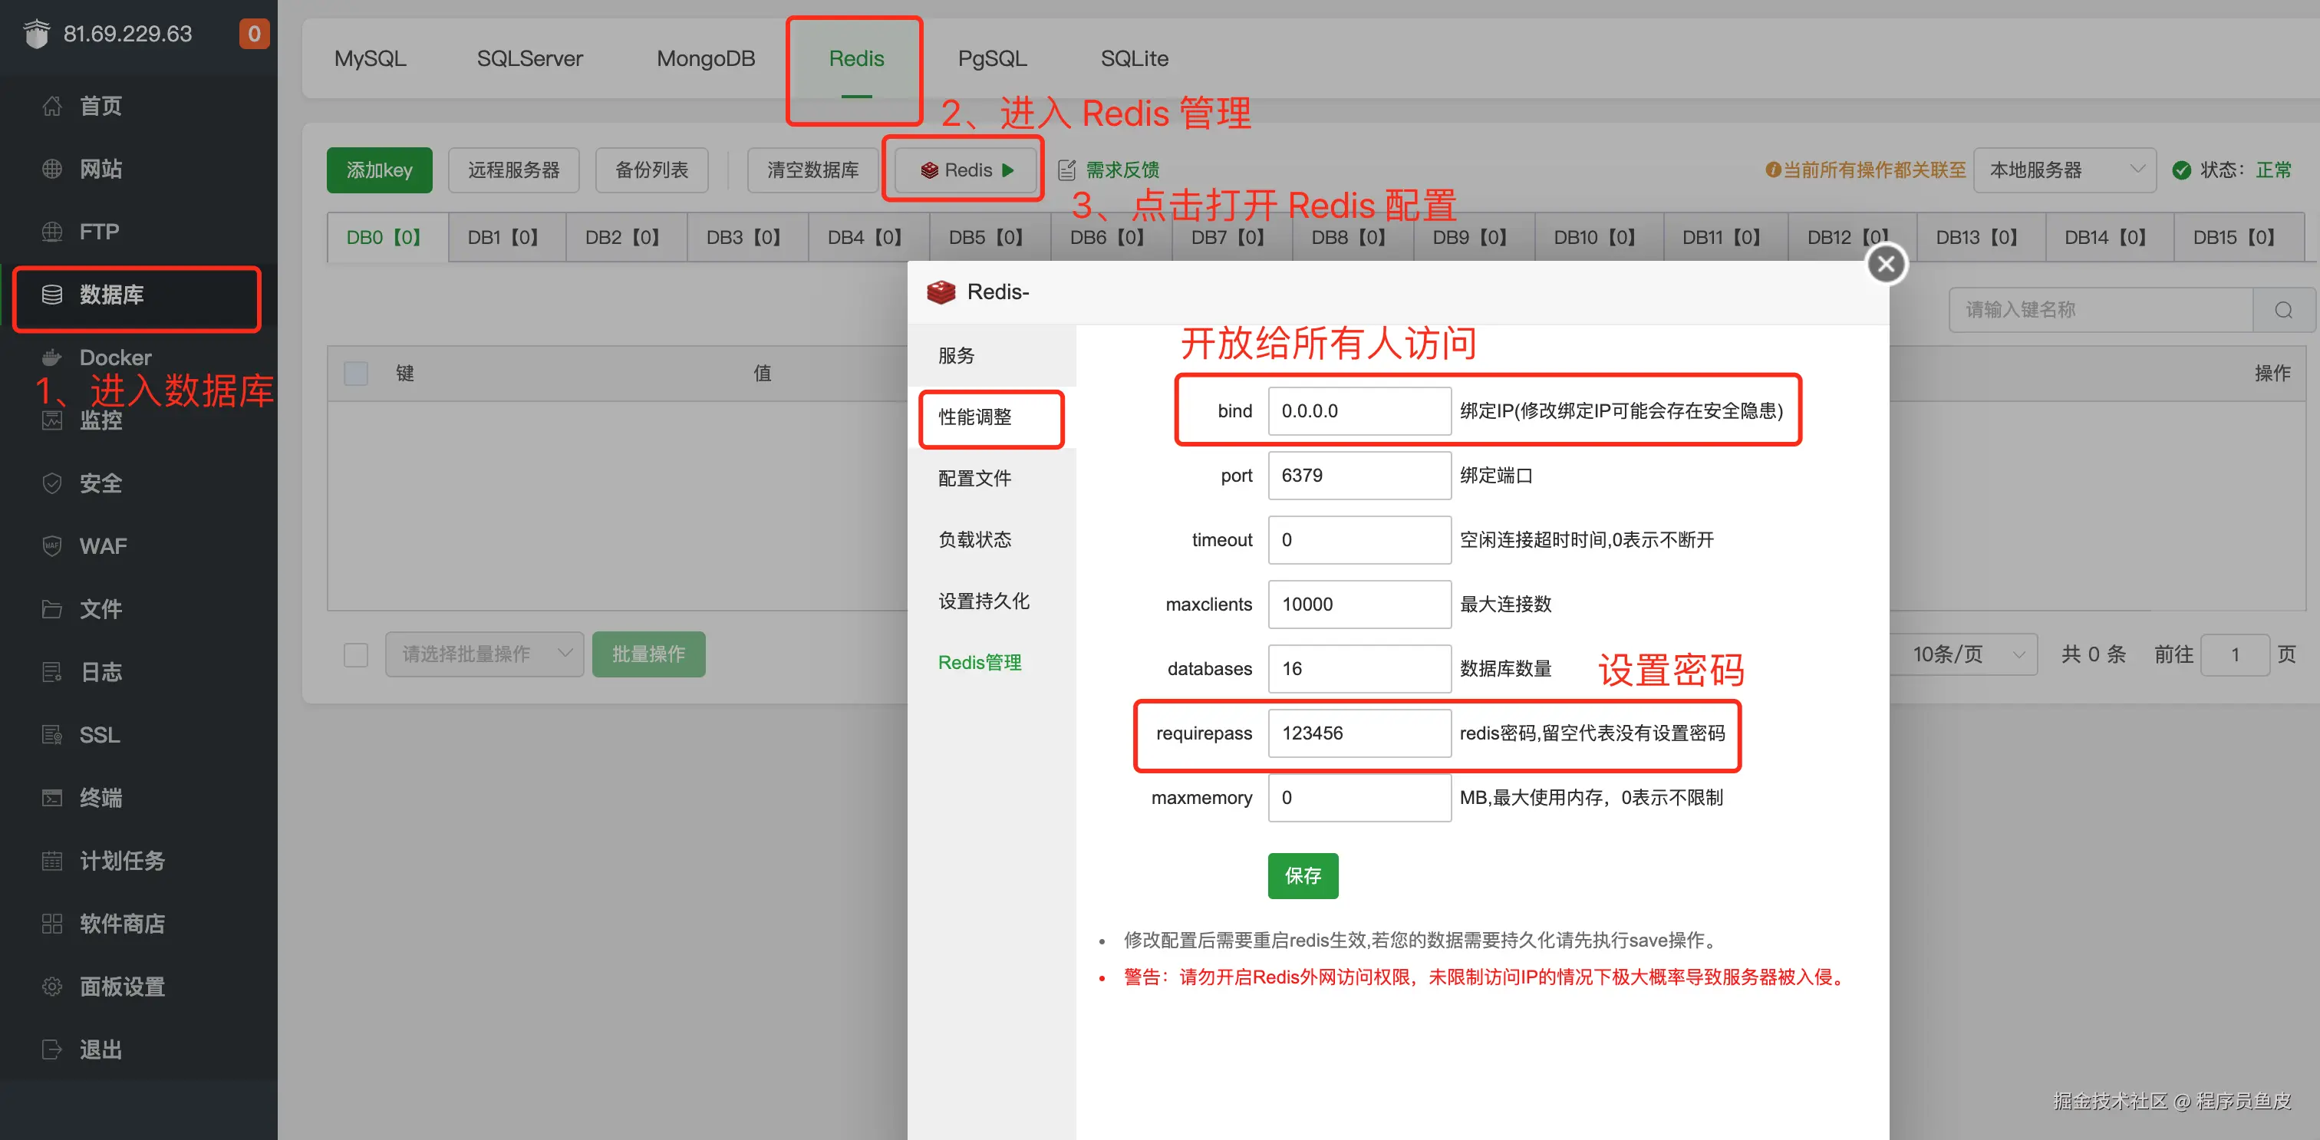The height and width of the screenshot is (1140, 2320).
Task: Switch to the MongoDB tab
Action: (705, 58)
